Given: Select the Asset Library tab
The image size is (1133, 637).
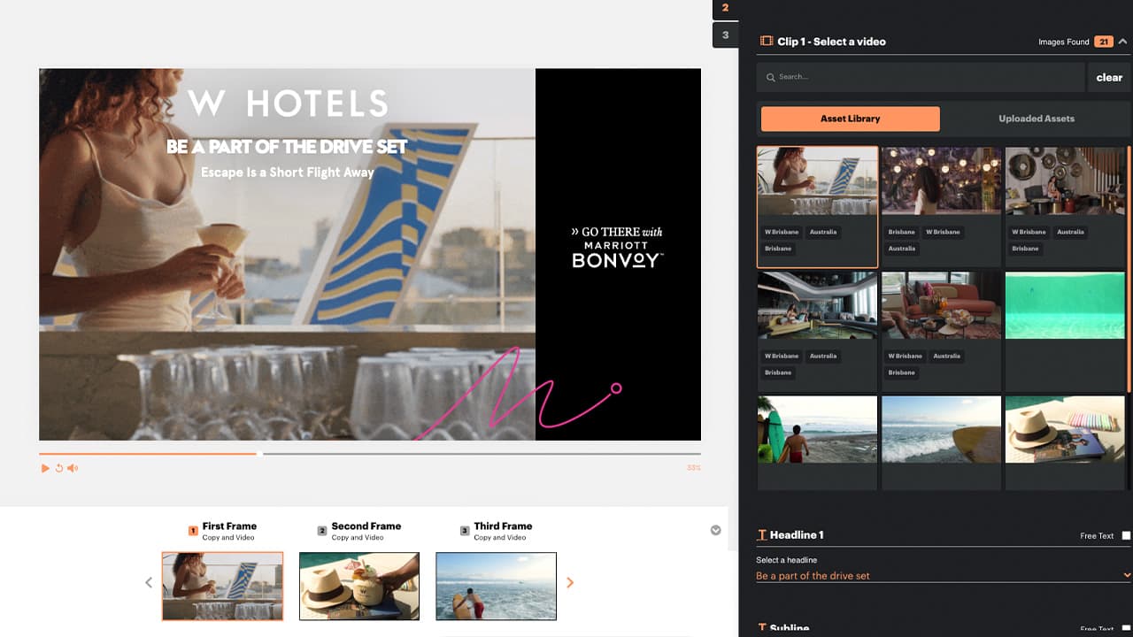Looking at the screenshot, I should [x=850, y=119].
